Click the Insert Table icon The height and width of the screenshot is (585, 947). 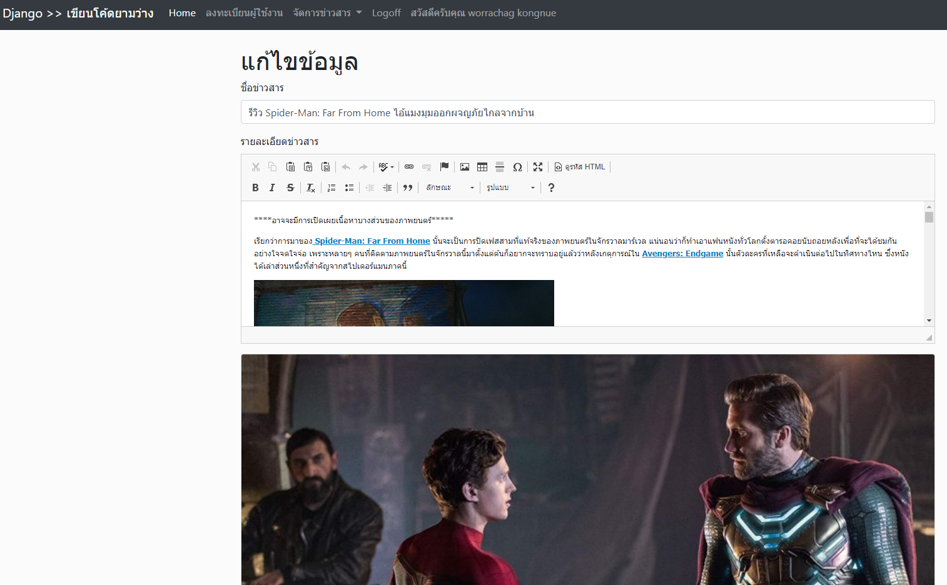tap(482, 167)
